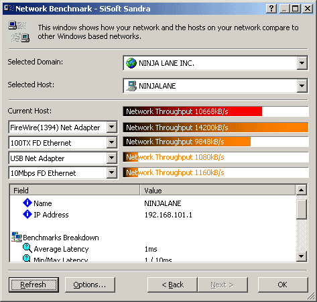The width and height of the screenshot is (317, 302).
Task: Click the NINJA LANE INC. domain text
Action: tap(166, 63)
